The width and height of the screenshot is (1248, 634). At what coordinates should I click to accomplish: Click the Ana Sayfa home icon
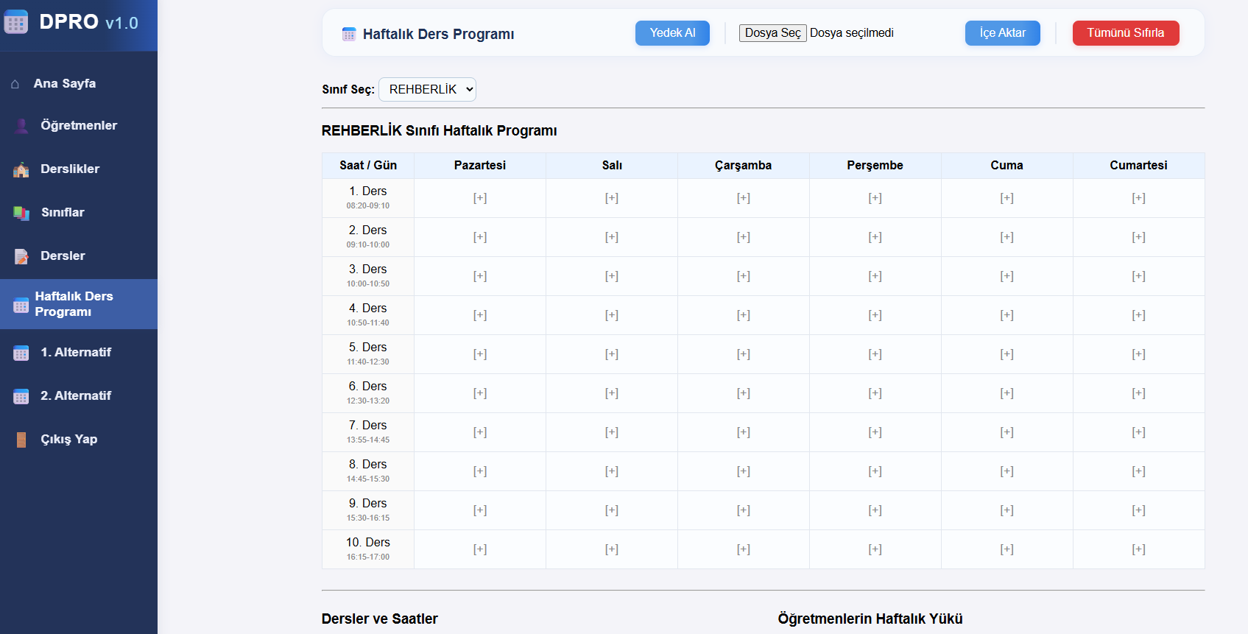click(x=15, y=84)
